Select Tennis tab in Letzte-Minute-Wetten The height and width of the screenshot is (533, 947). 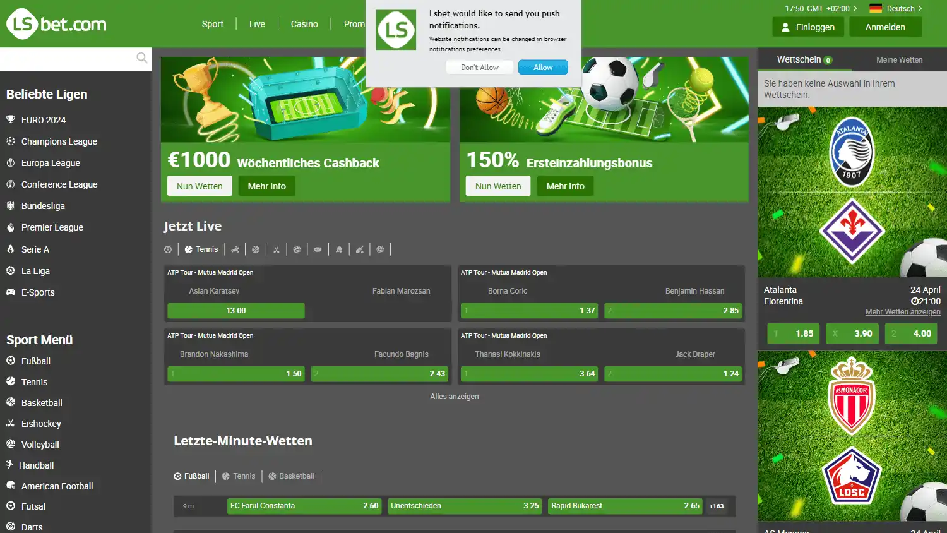(239, 476)
